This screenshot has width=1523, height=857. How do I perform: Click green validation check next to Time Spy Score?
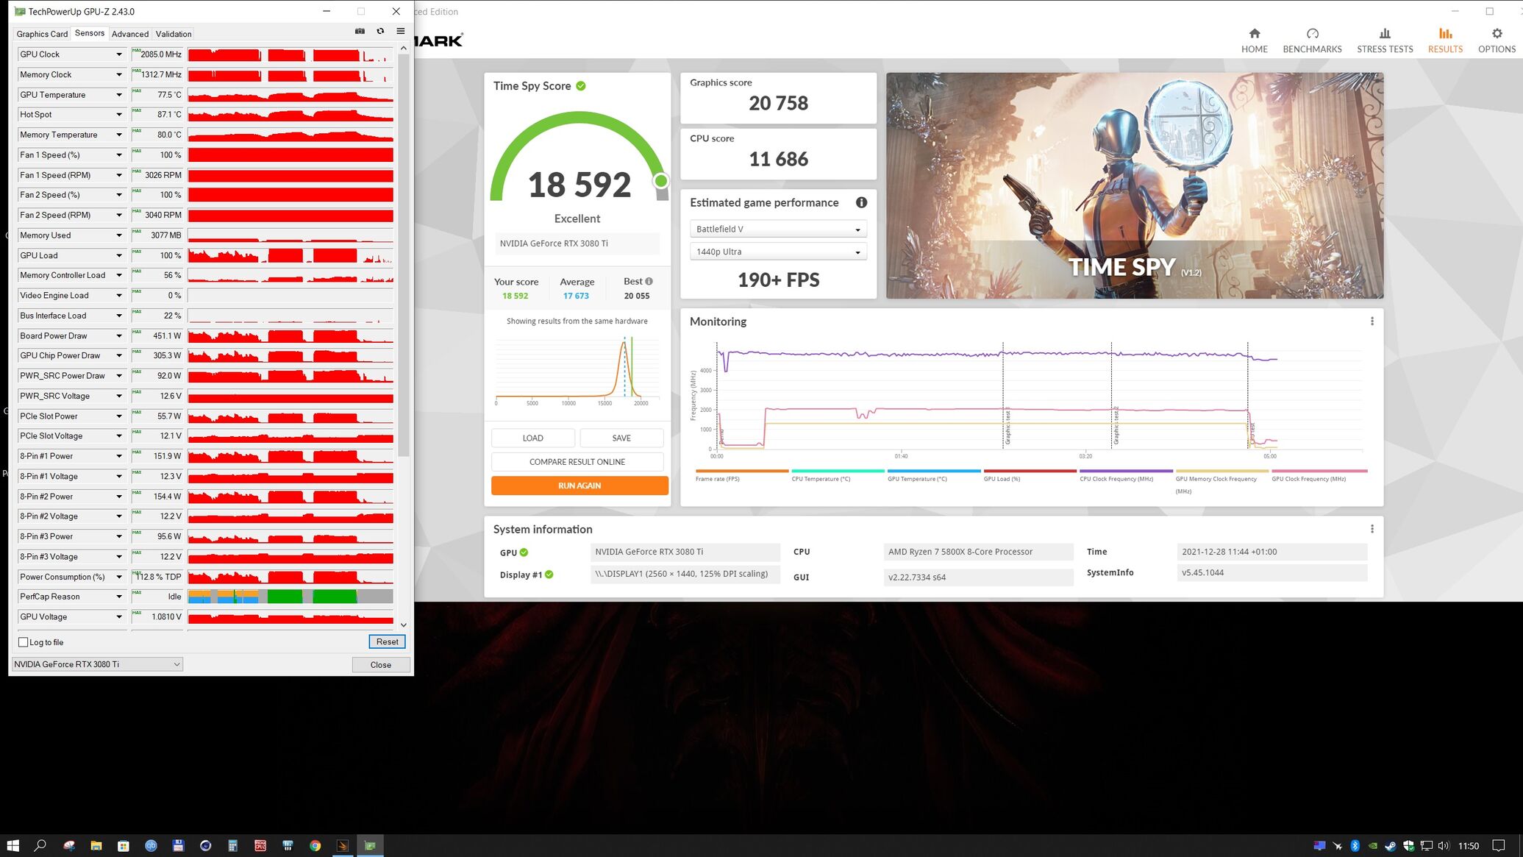tap(581, 86)
